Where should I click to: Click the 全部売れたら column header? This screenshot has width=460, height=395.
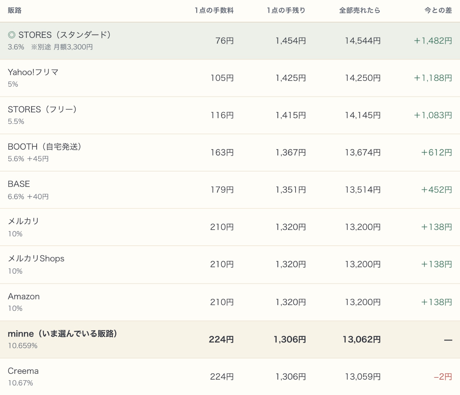[x=360, y=10]
